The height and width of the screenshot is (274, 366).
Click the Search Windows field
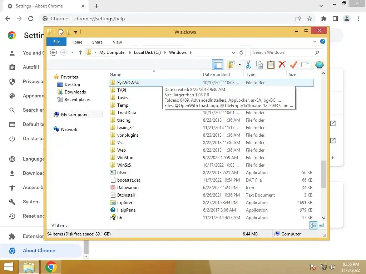286,52
